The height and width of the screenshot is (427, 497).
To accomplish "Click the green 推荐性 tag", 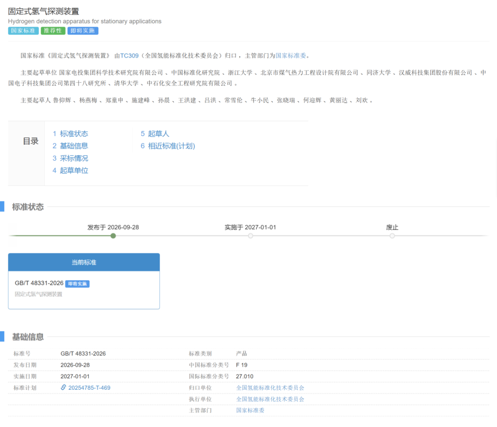I will point(53,31).
